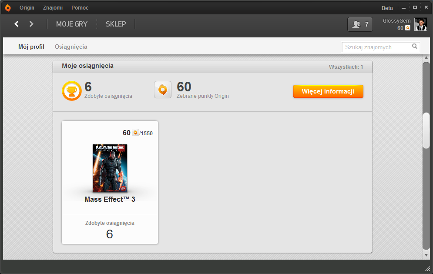
Task: Open the friends list button showing 7
Action: coord(360,24)
